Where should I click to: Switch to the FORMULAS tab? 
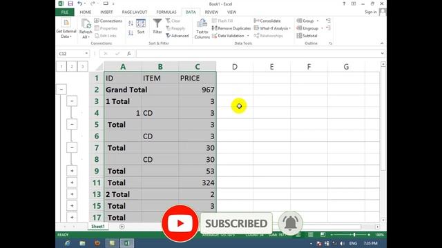click(x=166, y=12)
